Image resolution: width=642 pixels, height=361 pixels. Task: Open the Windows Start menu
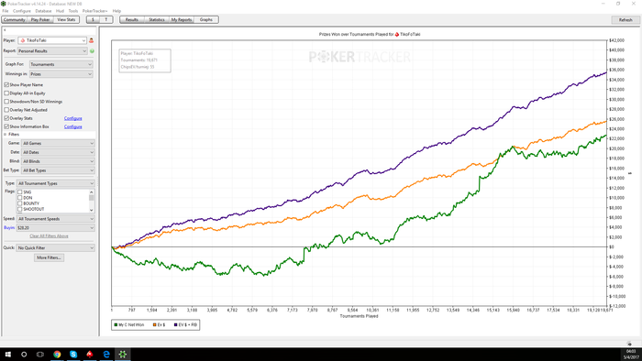[x=7, y=355]
